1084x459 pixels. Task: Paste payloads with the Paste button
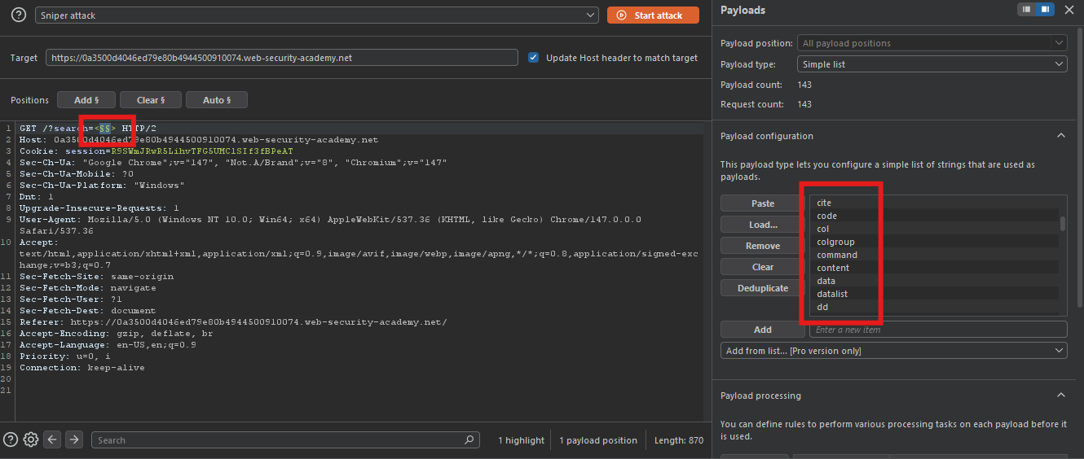(763, 203)
